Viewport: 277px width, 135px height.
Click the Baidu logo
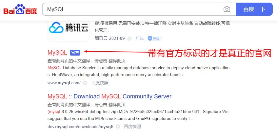(x=20, y=9)
